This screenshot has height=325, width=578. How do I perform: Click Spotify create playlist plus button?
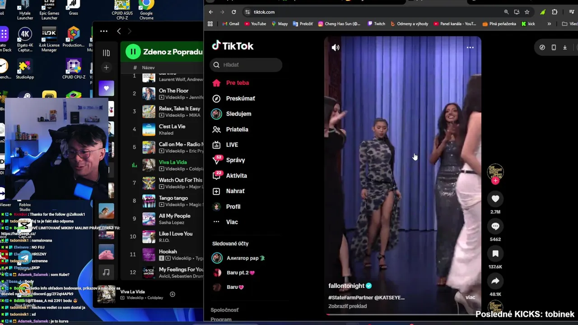pos(106,68)
